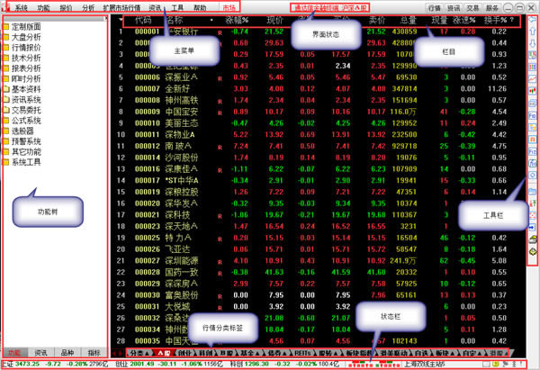Screen dimensions: 540x370
Task: Switch to the 资讯 tab under function tree
Action: 40,353
